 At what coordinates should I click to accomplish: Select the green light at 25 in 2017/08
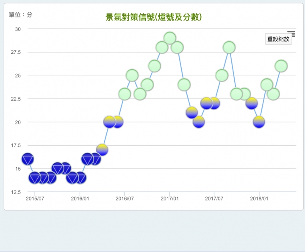pyautogui.click(x=222, y=75)
